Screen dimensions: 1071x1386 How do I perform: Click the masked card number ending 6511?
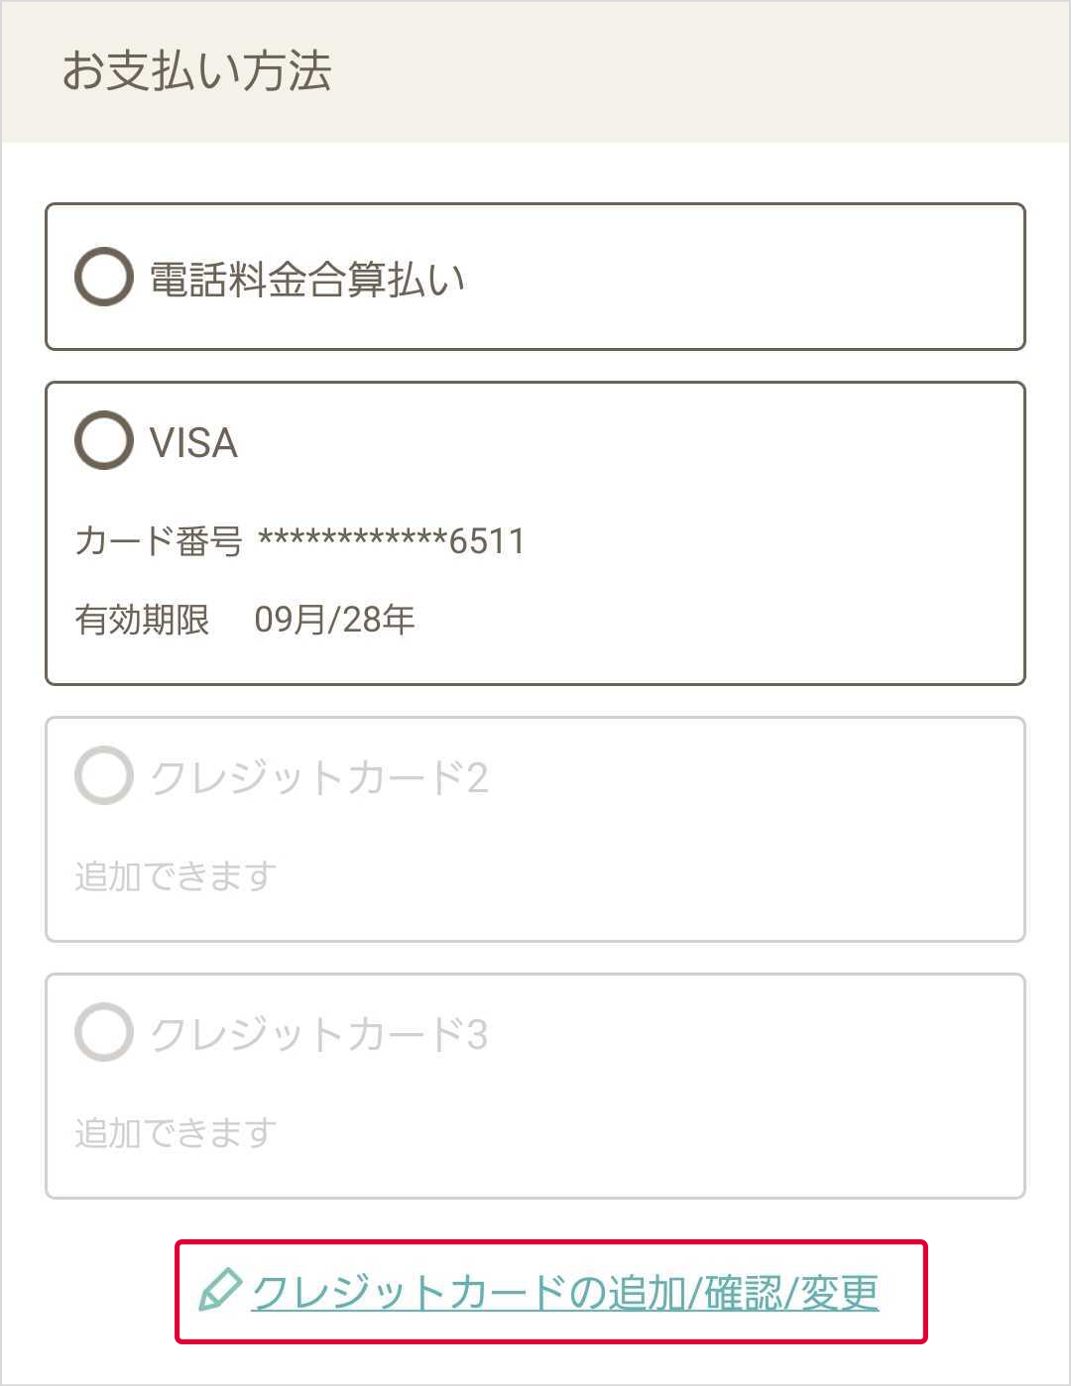[392, 540]
